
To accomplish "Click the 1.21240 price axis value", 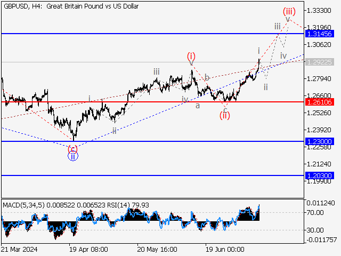I will (x=319, y=164).
